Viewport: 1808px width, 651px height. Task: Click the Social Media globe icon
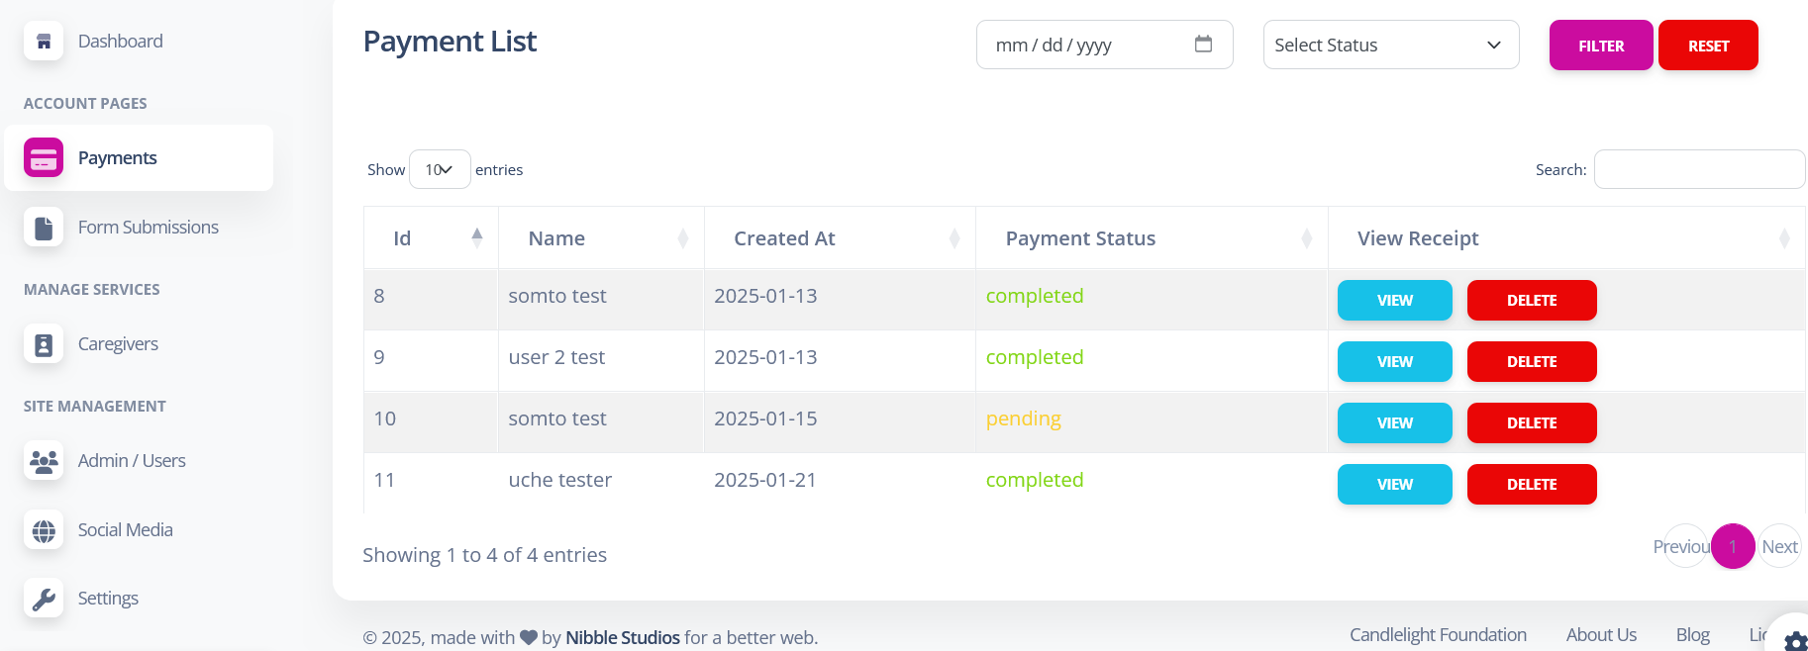(x=44, y=530)
